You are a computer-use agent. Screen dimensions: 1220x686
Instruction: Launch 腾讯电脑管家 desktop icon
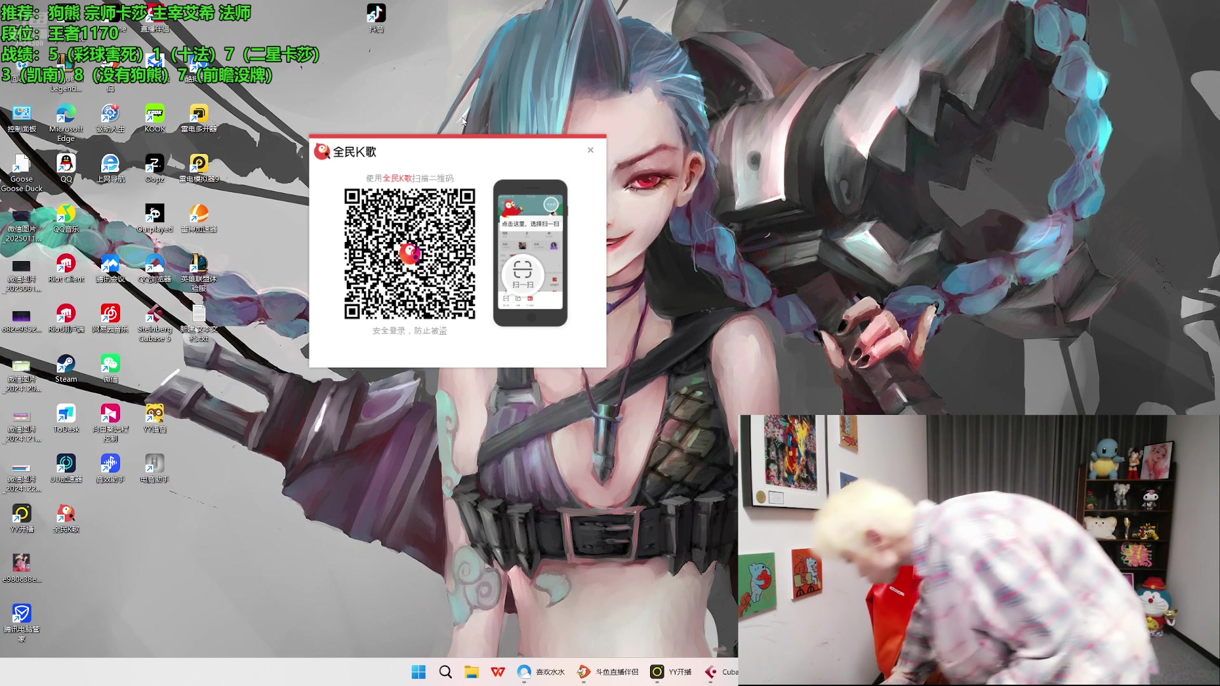[x=22, y=624]
